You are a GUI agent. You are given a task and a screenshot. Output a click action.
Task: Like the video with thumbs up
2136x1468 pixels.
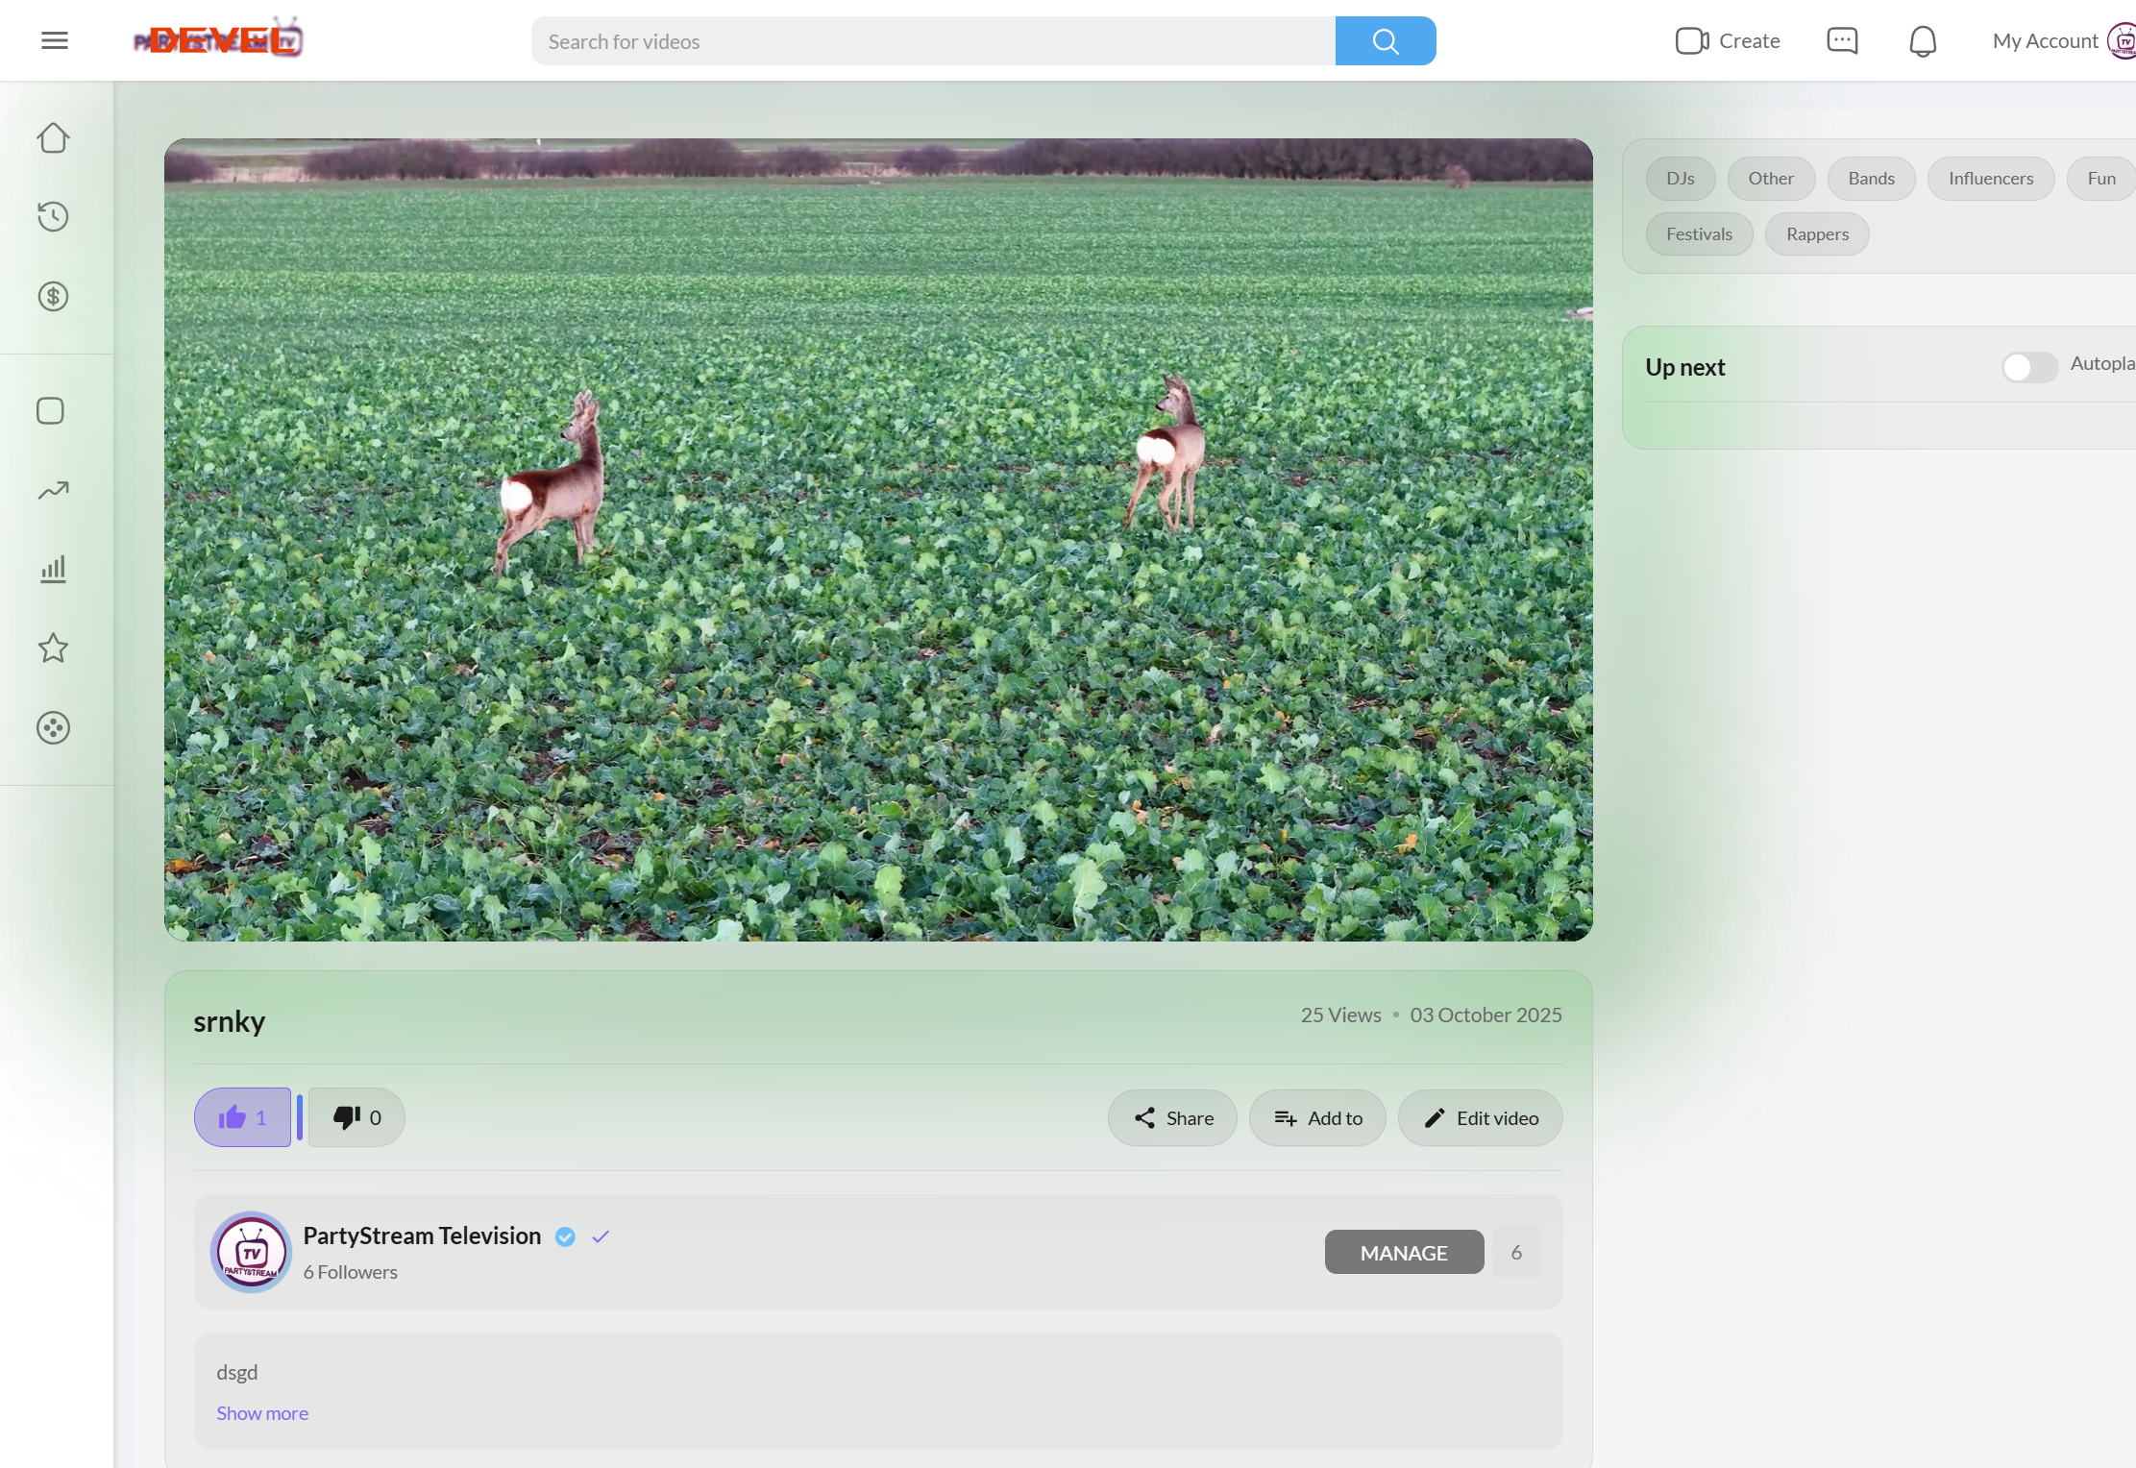tap(242, 1117)
